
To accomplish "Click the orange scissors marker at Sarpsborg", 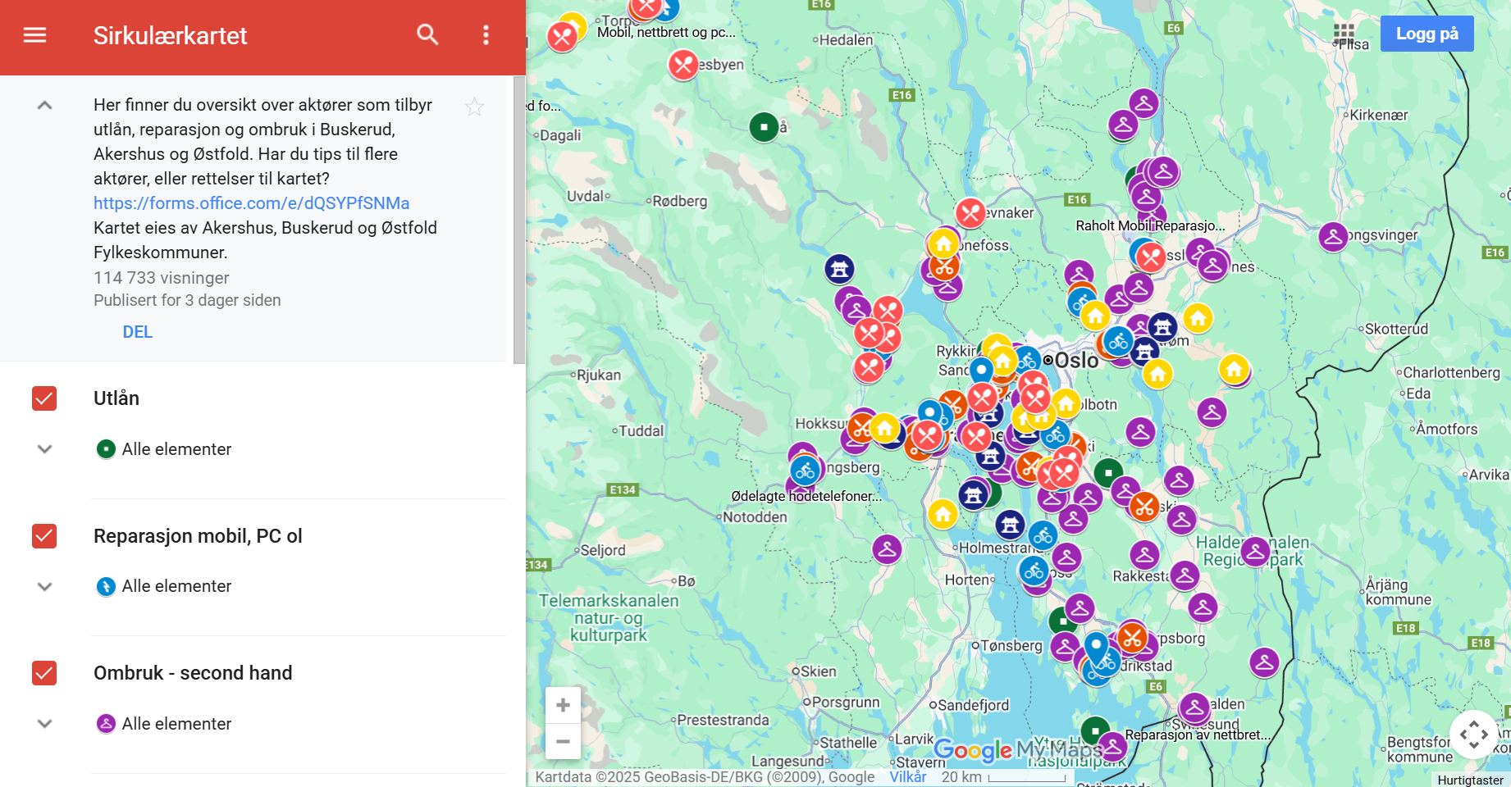I will click(1132, 637).
